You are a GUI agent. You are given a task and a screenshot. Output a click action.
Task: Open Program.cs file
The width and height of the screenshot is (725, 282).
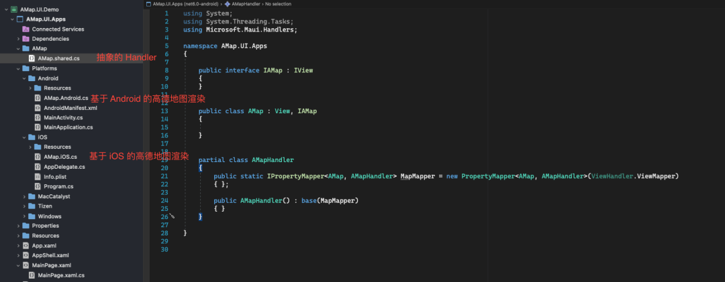58,186
